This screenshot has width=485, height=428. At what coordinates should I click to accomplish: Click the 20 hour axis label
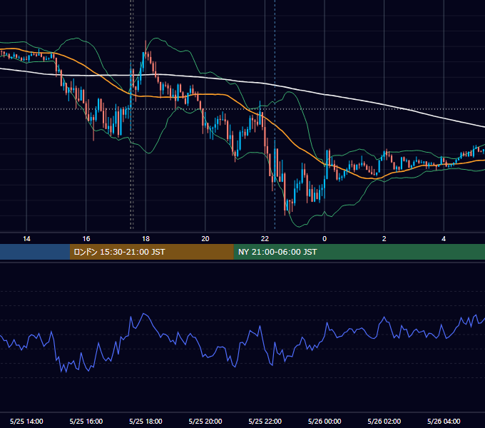point(205,239)
